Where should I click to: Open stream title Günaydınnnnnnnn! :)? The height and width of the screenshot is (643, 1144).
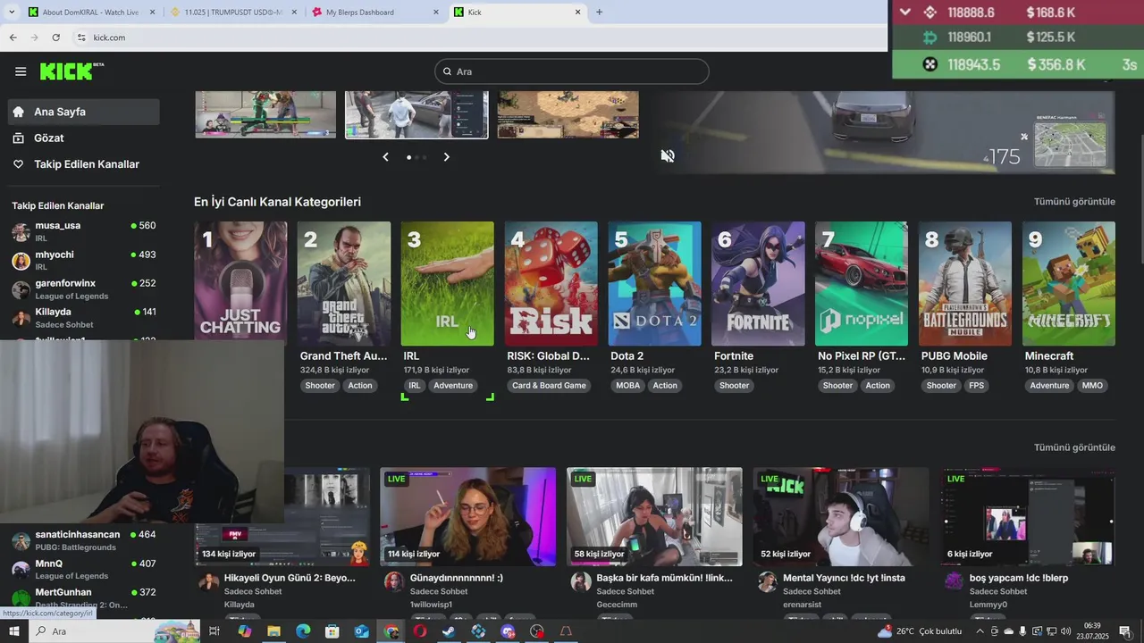(457, 578)
